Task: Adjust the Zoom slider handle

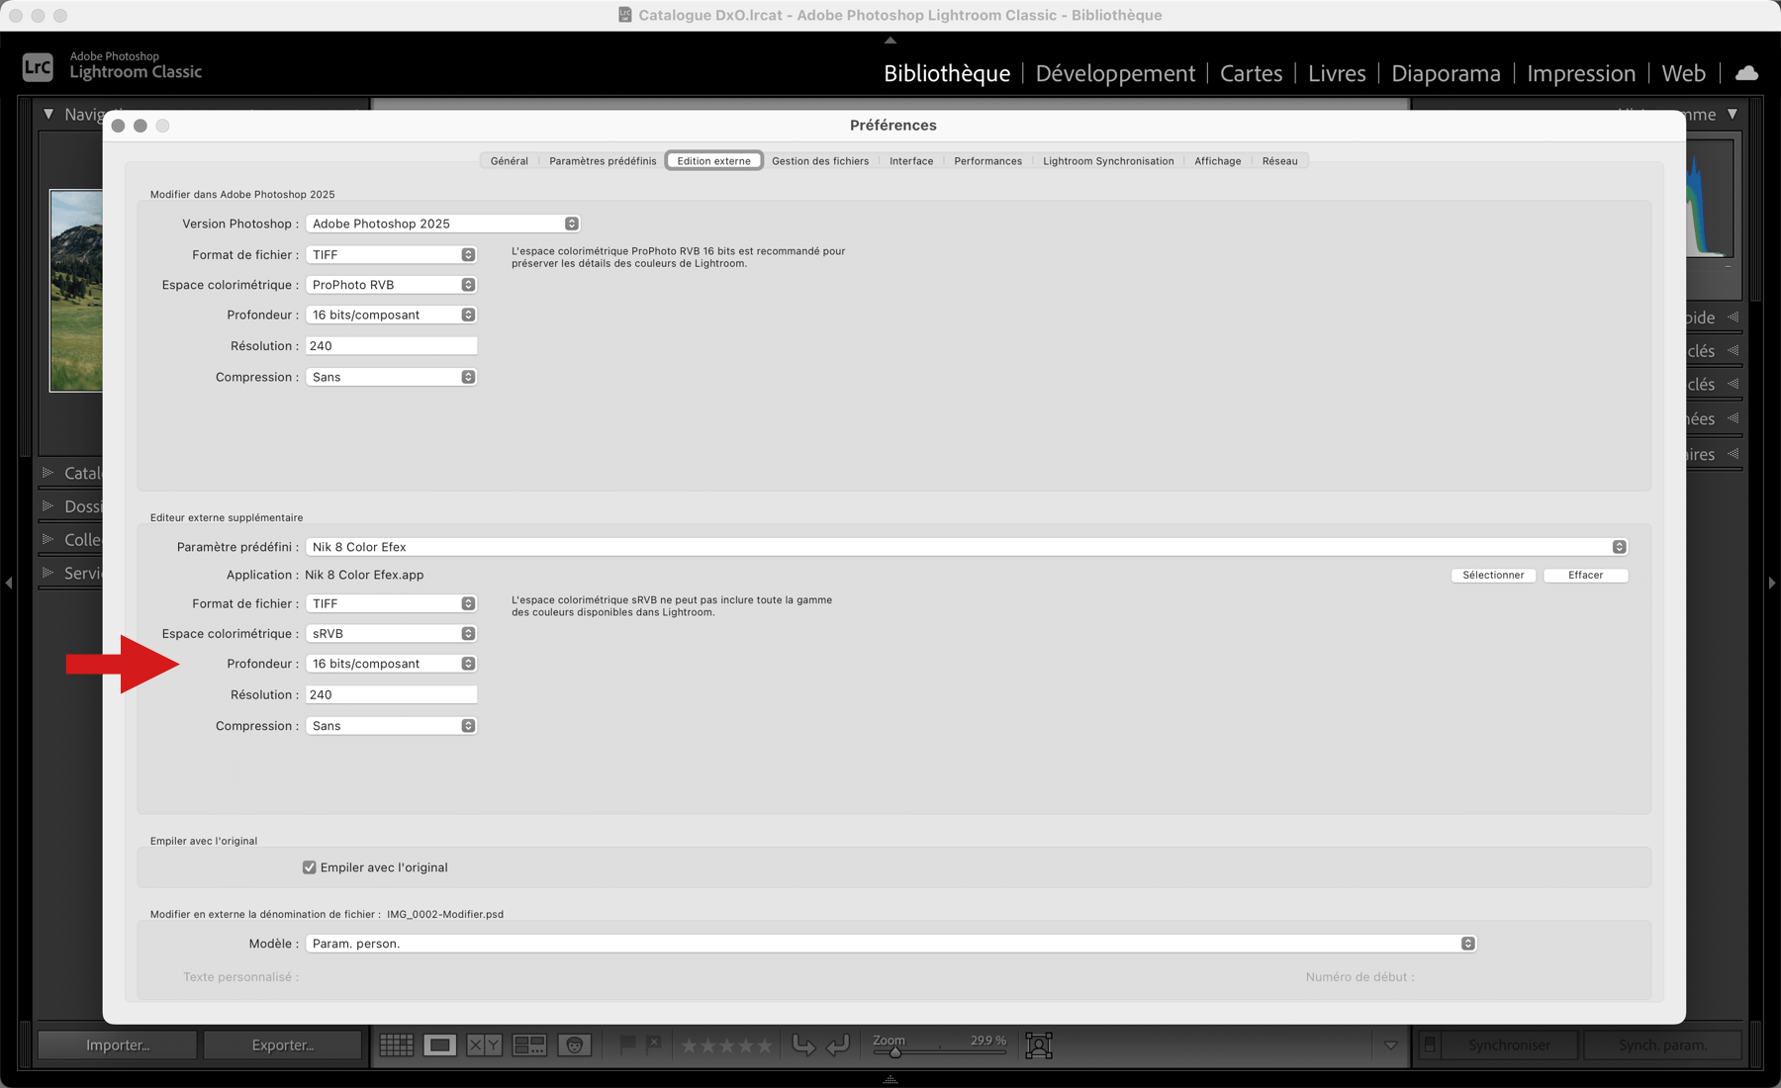Action: [x=894, y=1051]
